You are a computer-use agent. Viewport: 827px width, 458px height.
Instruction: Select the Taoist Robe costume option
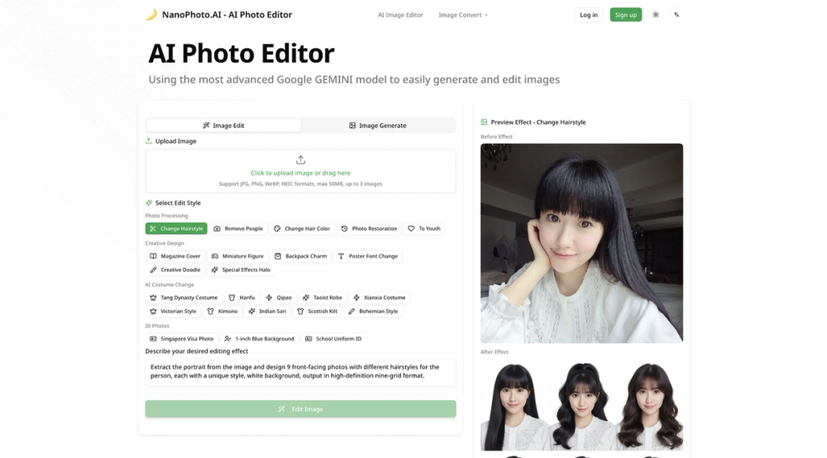tap(323, 298)
